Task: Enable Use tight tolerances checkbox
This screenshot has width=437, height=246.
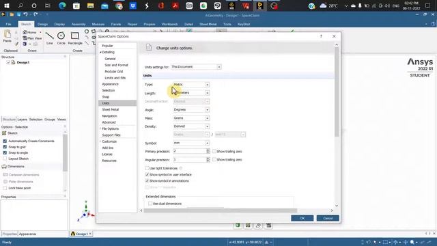Action: 147,168
